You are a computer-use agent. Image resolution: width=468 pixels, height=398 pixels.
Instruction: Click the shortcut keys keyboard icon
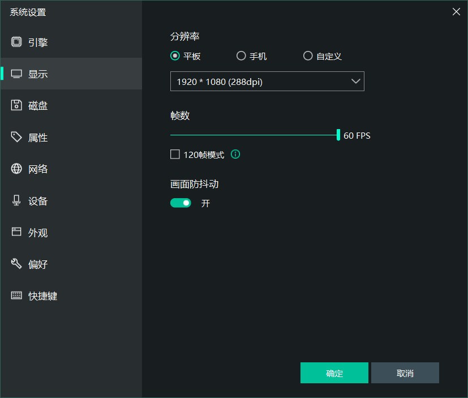[16, 296]
